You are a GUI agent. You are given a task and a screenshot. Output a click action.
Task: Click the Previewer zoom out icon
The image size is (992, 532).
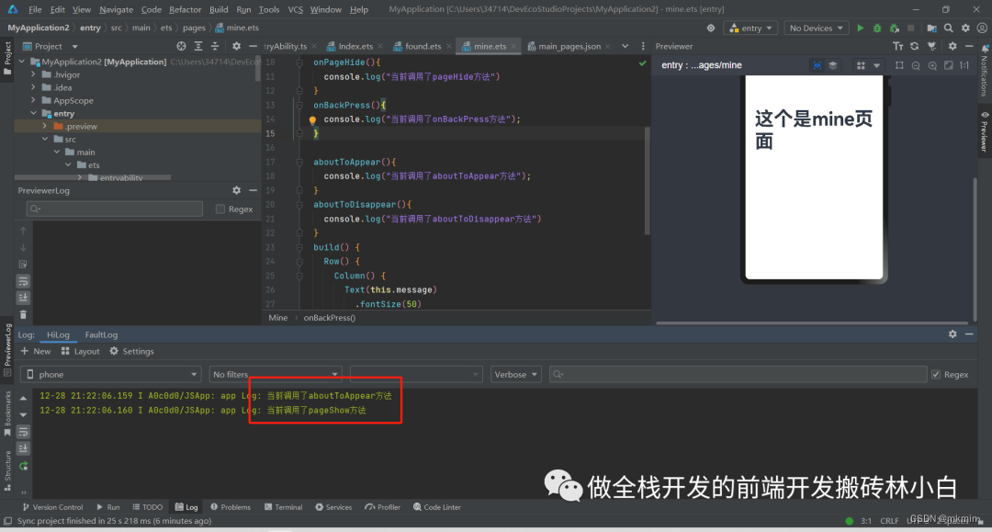point(916,65)
